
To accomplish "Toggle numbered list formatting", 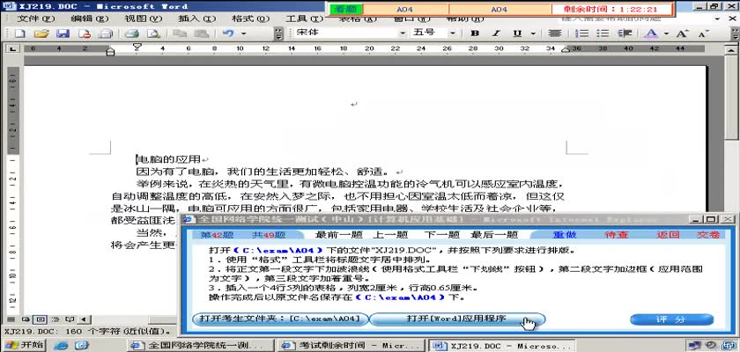I will (x=584, y=33).
